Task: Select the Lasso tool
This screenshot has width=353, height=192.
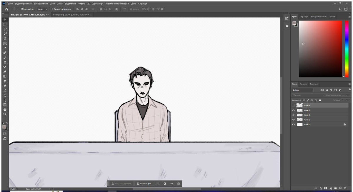Action: click(x=5, y=29)
